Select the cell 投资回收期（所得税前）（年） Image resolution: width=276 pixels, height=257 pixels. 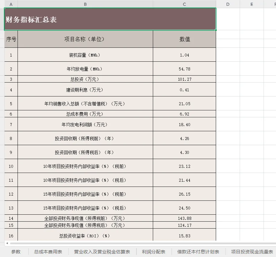85,138
